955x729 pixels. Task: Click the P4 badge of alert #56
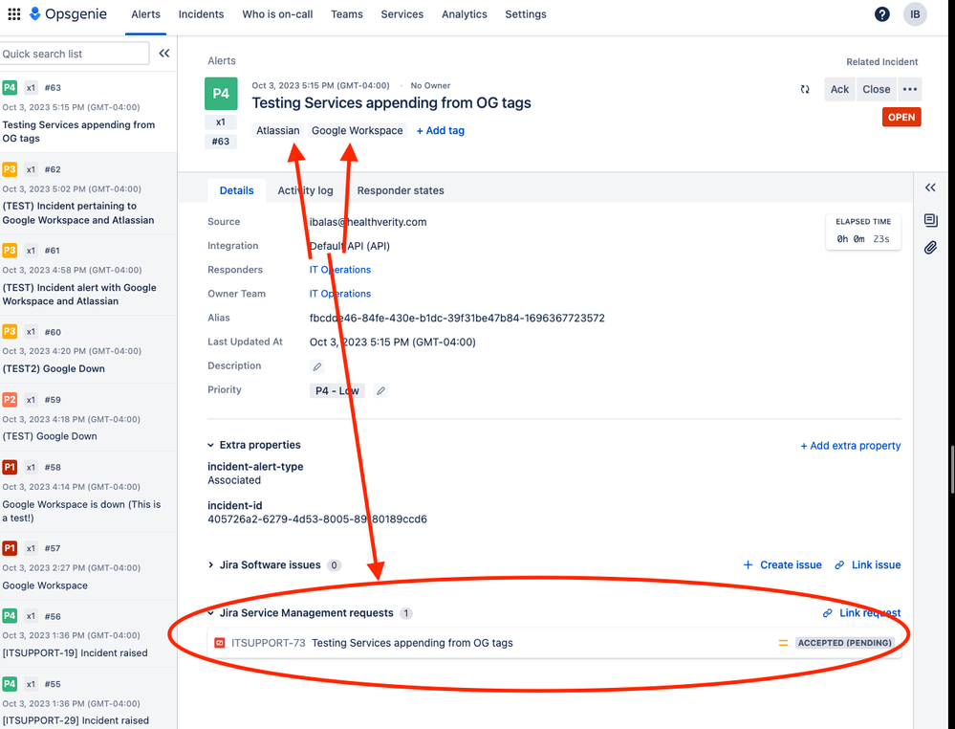(x=10, y=616)
